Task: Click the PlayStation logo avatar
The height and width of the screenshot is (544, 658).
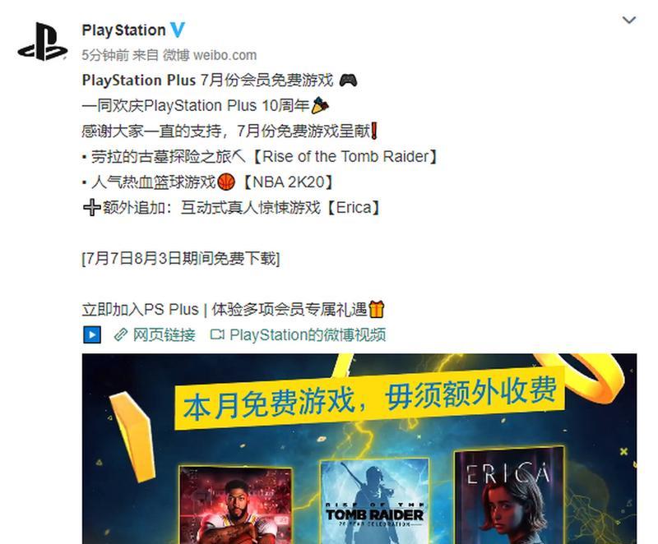Action: click(43, 41)
